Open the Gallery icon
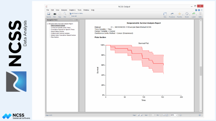The height and width of the screenshot is (121, 216). 200,14
